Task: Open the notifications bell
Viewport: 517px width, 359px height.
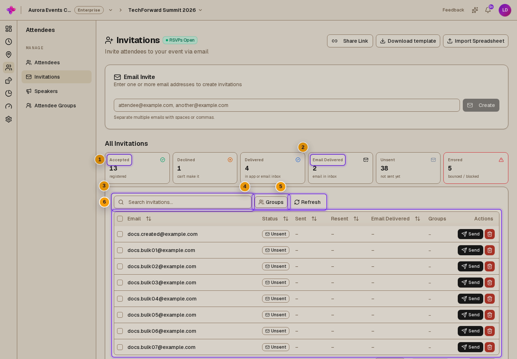Action: tap(488, 10)
